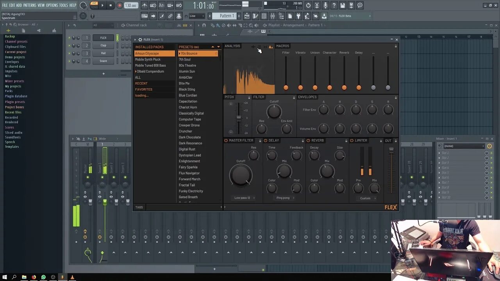Image resolution: width=500 pixels, height=281 pixels.
Task: Click the red record button
Action: click(120, 5)
